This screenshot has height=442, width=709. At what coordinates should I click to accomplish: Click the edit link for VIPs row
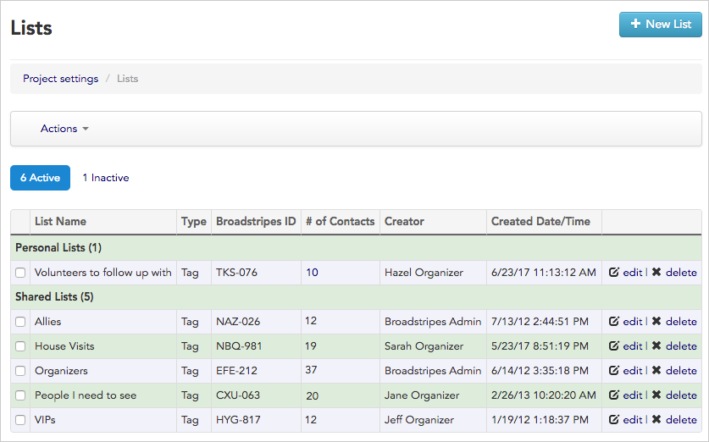(633, 420)
